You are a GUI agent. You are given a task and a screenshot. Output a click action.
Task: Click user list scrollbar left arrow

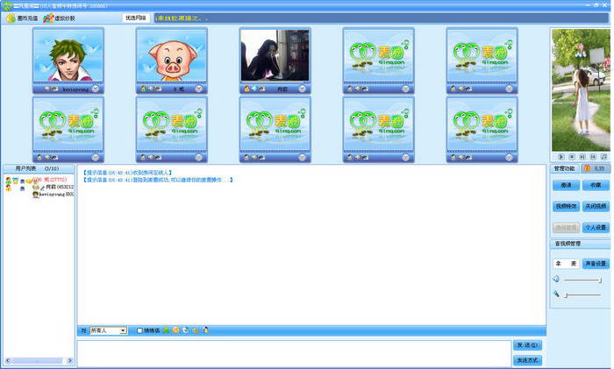[x=7, y=361]
